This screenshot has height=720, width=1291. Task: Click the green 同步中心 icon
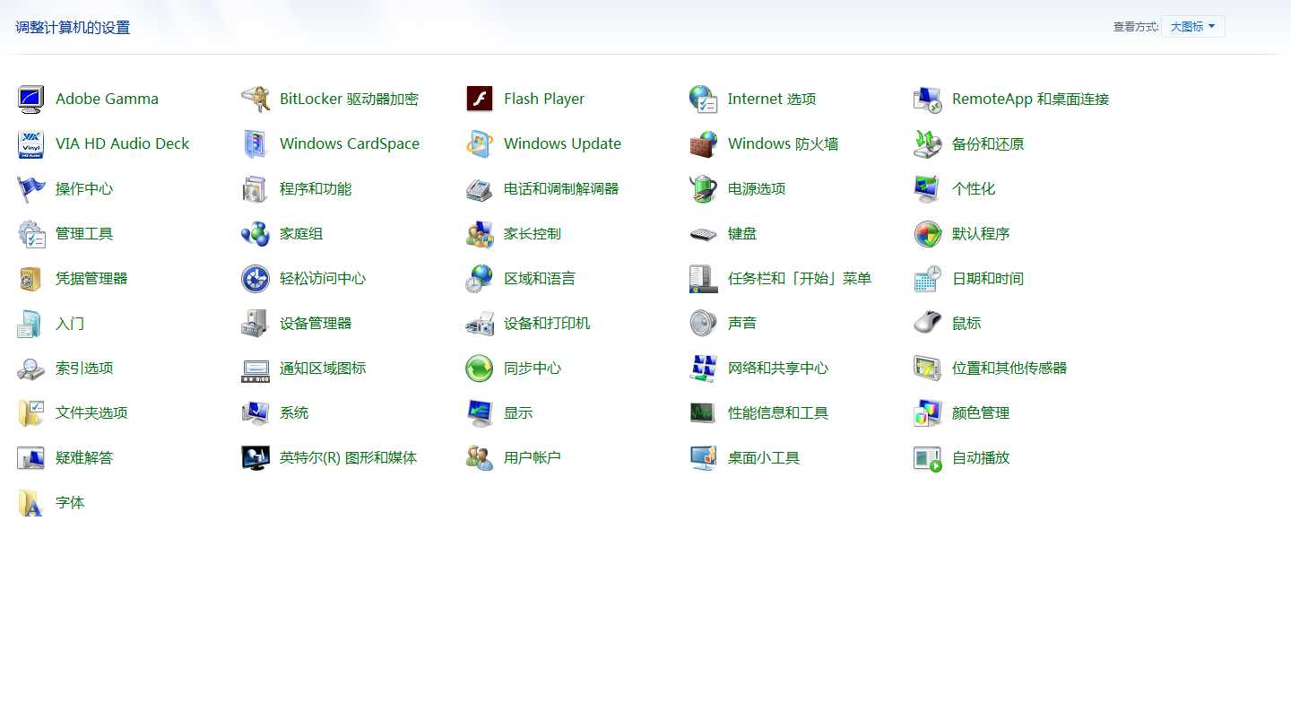pos(480,368)
